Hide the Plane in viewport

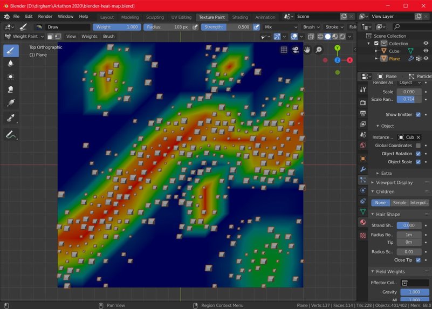[426, 58]
